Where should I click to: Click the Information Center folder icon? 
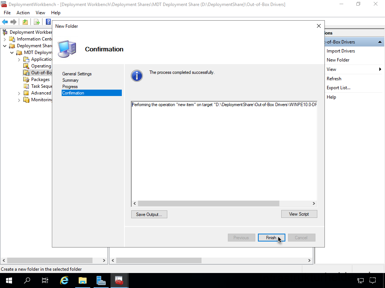pos(12,39)
